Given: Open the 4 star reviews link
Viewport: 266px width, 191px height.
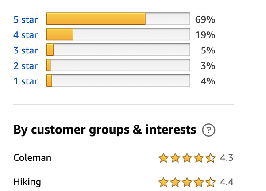Looking at the screenshot, I should click(x=25, y=35).
